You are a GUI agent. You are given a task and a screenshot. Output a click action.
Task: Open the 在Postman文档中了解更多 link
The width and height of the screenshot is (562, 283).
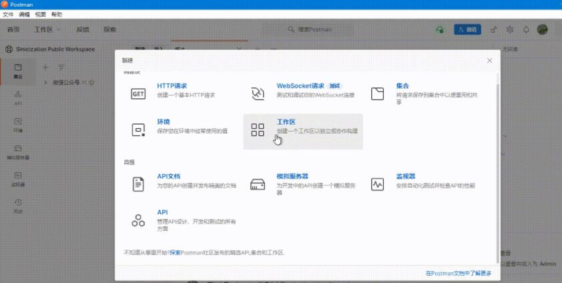pyautogui.click(x=459, y=274)
